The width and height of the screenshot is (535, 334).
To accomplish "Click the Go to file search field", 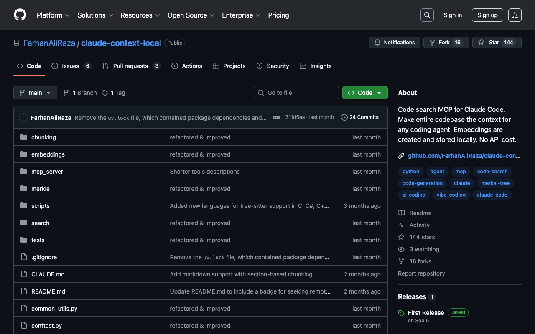I will pos(296,93).
